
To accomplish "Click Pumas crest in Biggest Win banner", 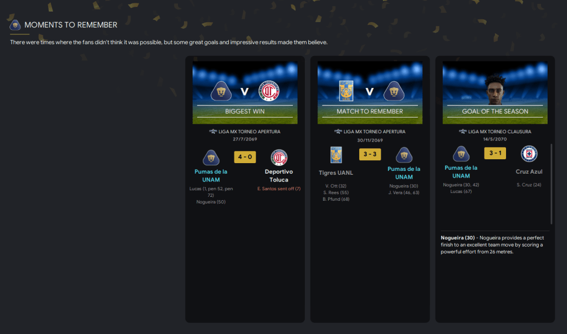I will tap(221, 91).
